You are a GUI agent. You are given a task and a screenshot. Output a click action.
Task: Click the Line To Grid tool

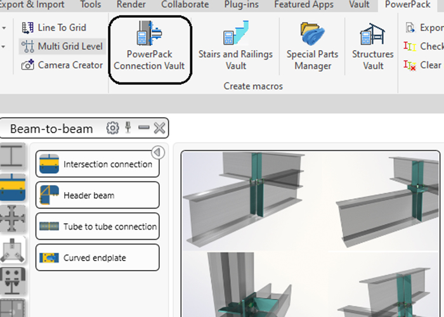pos(54,28)
